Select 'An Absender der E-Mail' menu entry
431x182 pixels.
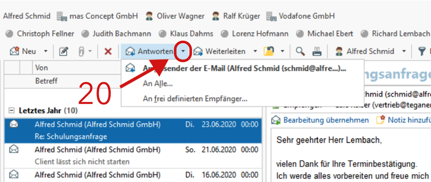(242, 68)
